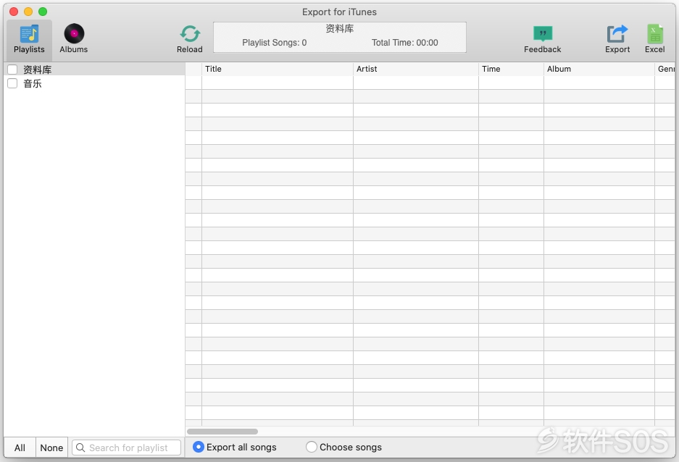Select all playlists with All button

[20, 448]
